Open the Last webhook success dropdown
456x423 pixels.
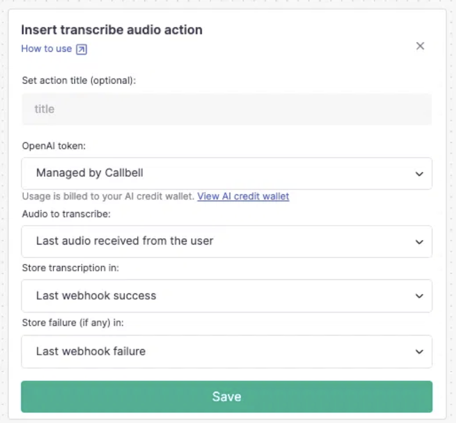pos(226,296)
